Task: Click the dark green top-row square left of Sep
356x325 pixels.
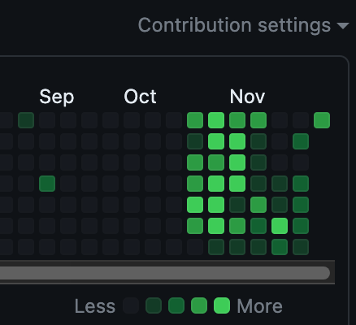Action: tap(26, 120)
